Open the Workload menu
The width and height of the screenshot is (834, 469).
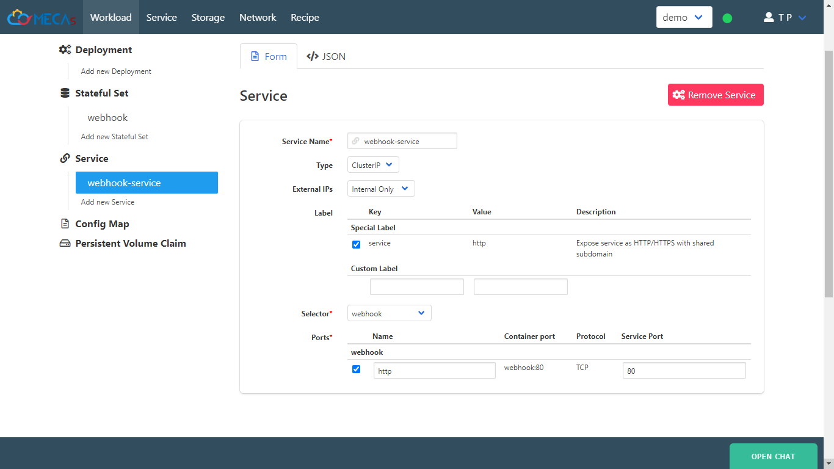coord(111,17)
